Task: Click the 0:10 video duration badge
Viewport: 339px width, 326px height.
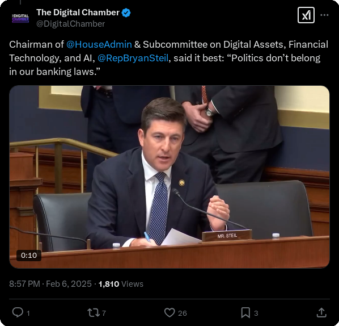Action: point(29,256)
